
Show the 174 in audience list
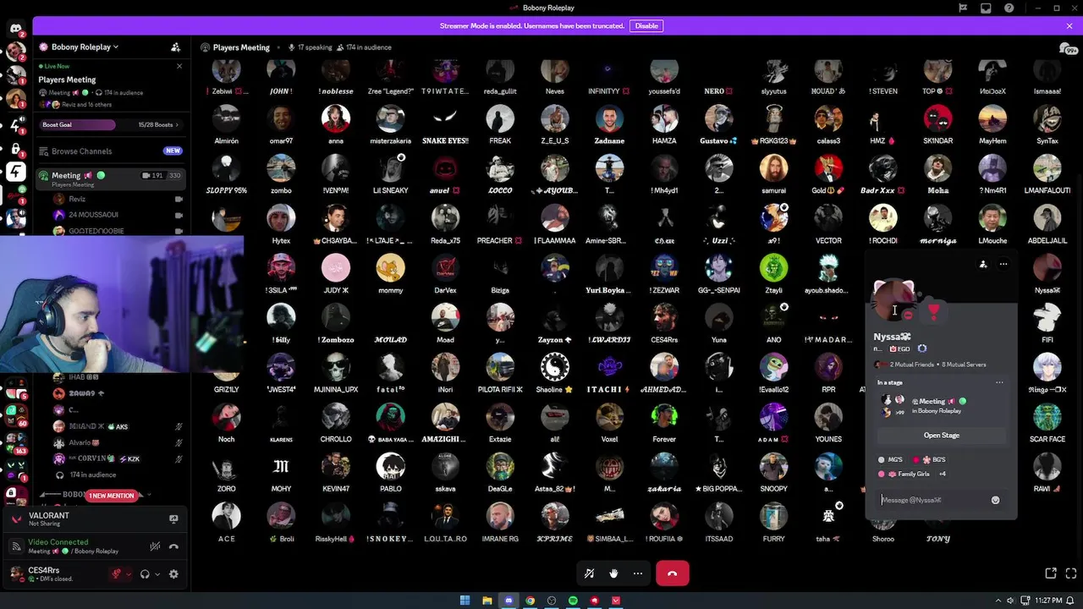click(364, 47)
